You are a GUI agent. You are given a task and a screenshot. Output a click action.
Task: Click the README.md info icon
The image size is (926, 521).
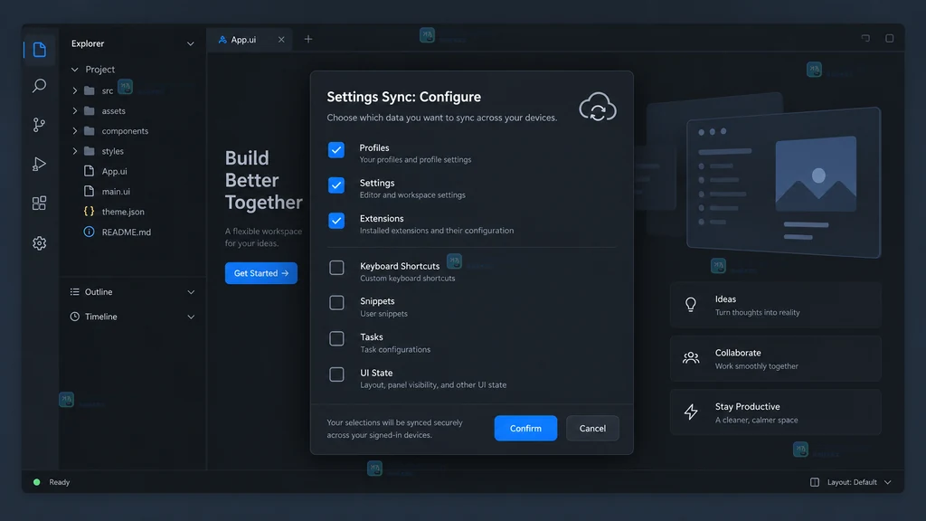tap(90, 232)
